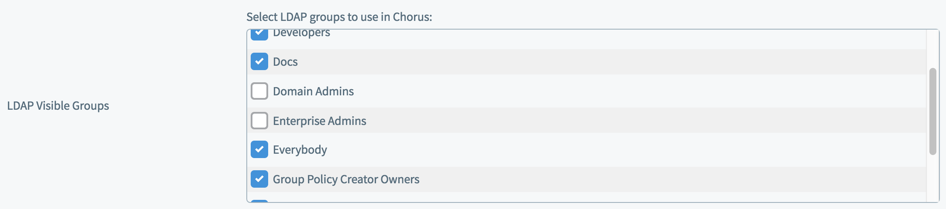Click the Docs group name text
The width and height of the screenshot is (946, 209).
pyautogui.click(x=285, y=62)
